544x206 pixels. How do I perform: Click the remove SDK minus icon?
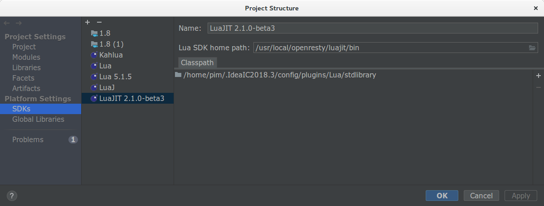99,22
